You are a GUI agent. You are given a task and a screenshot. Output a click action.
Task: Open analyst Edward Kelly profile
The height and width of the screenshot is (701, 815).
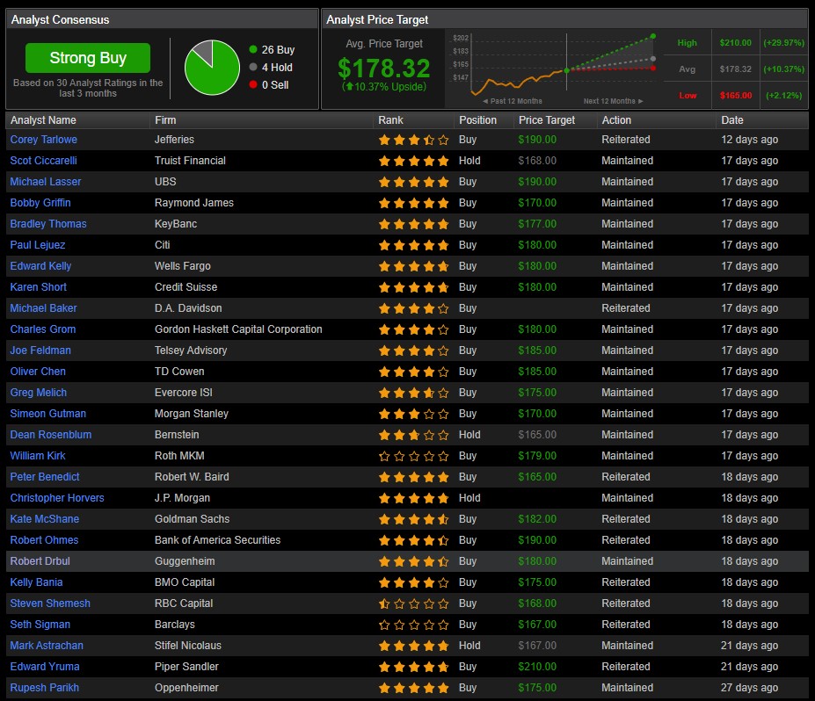pos(40,266)
